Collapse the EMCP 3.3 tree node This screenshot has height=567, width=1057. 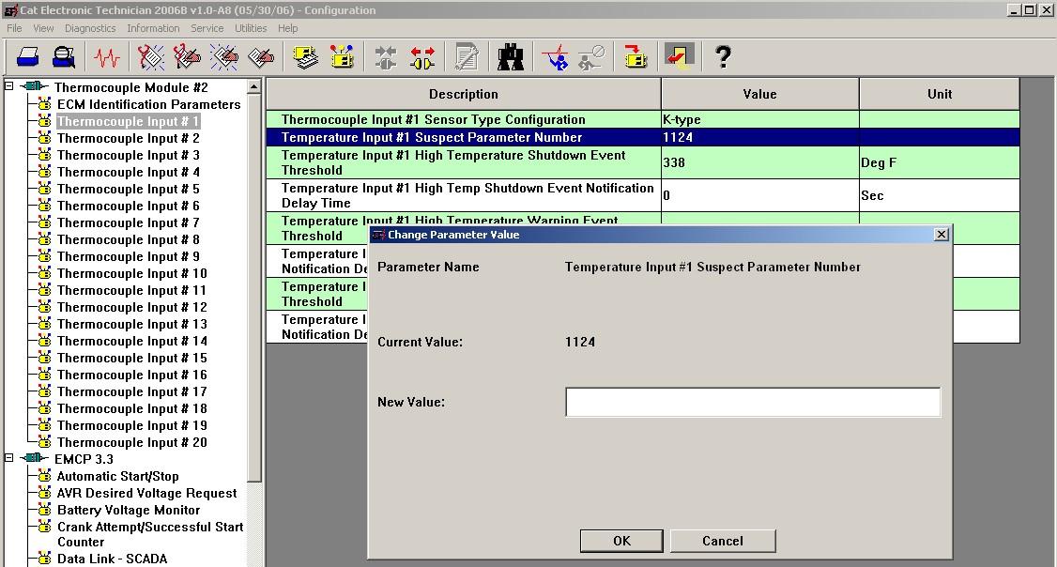tap(9, 458)
